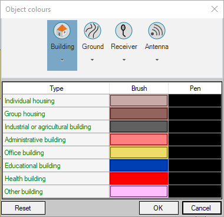Select the Building house icon
Image resolution: width=224 pixels, height=217 pixels.
point(62,31)
